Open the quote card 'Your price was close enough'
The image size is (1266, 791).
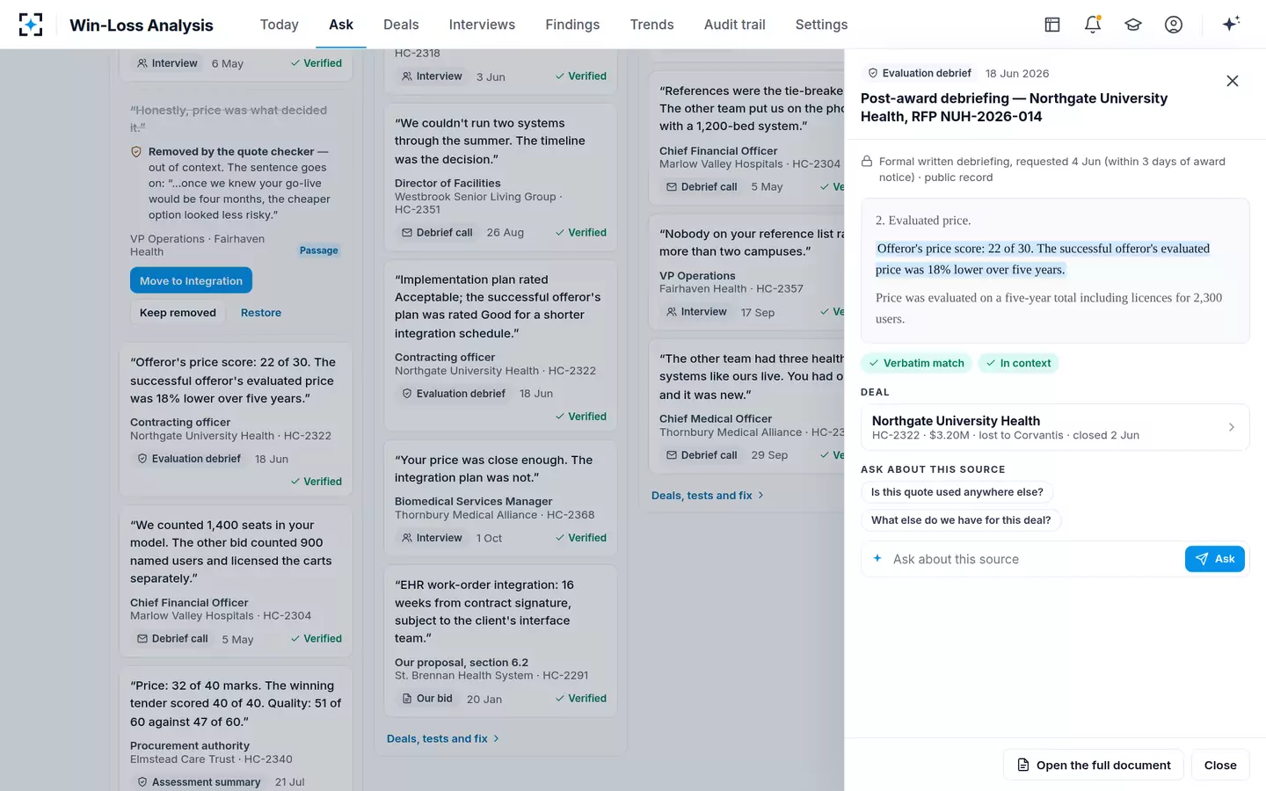[x=501, y=497]
